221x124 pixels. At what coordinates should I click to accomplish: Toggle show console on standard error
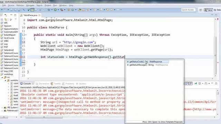coord(191,83)
